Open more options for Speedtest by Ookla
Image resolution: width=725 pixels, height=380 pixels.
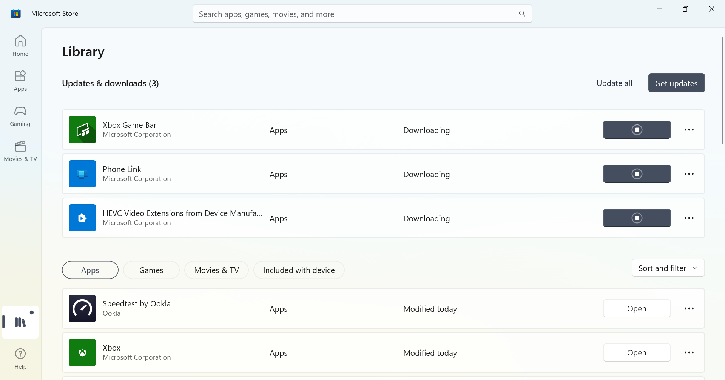pyautogui.click(x=689, y=308)
